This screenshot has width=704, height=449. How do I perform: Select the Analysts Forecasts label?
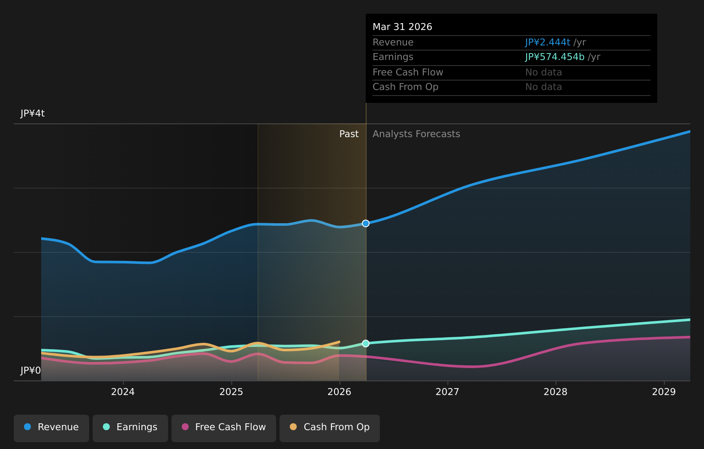point(416,134)
